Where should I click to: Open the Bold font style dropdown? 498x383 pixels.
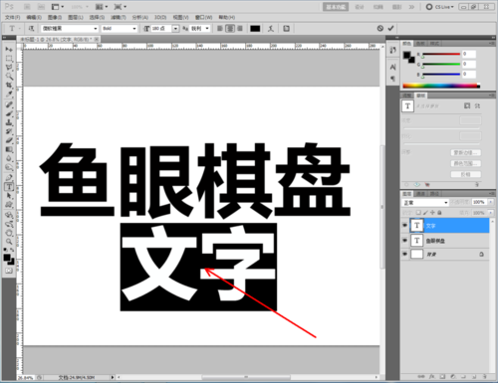coord(120,29)
